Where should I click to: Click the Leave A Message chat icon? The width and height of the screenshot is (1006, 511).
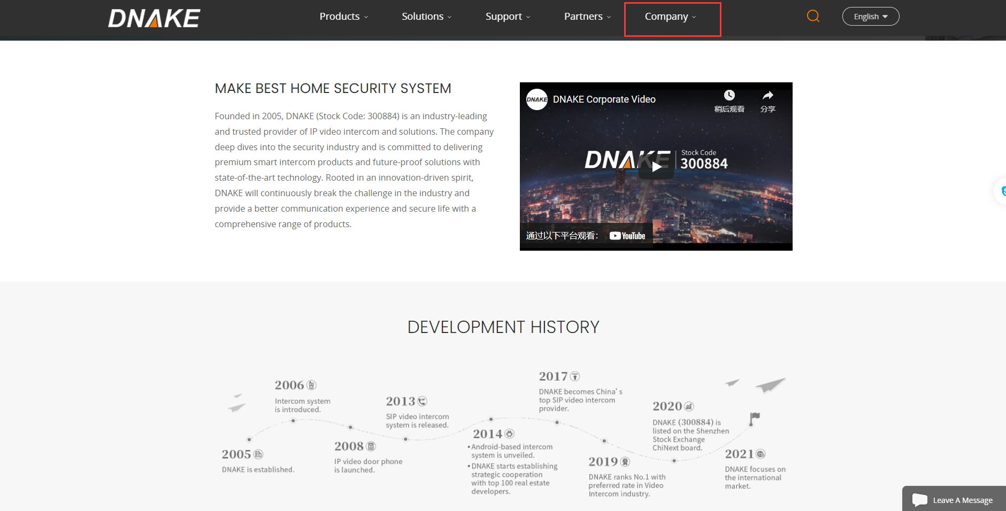click(920, 500)
